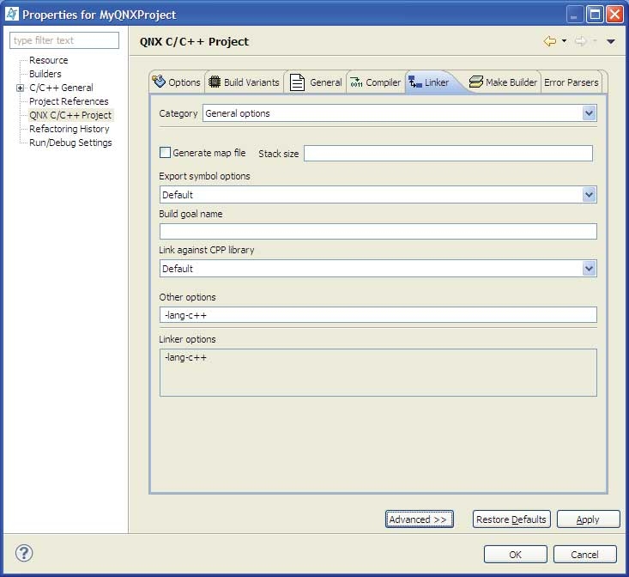
Task: Open the Link against CPP library dropdown
Action: pyautogui.click(x=589, y=269)
